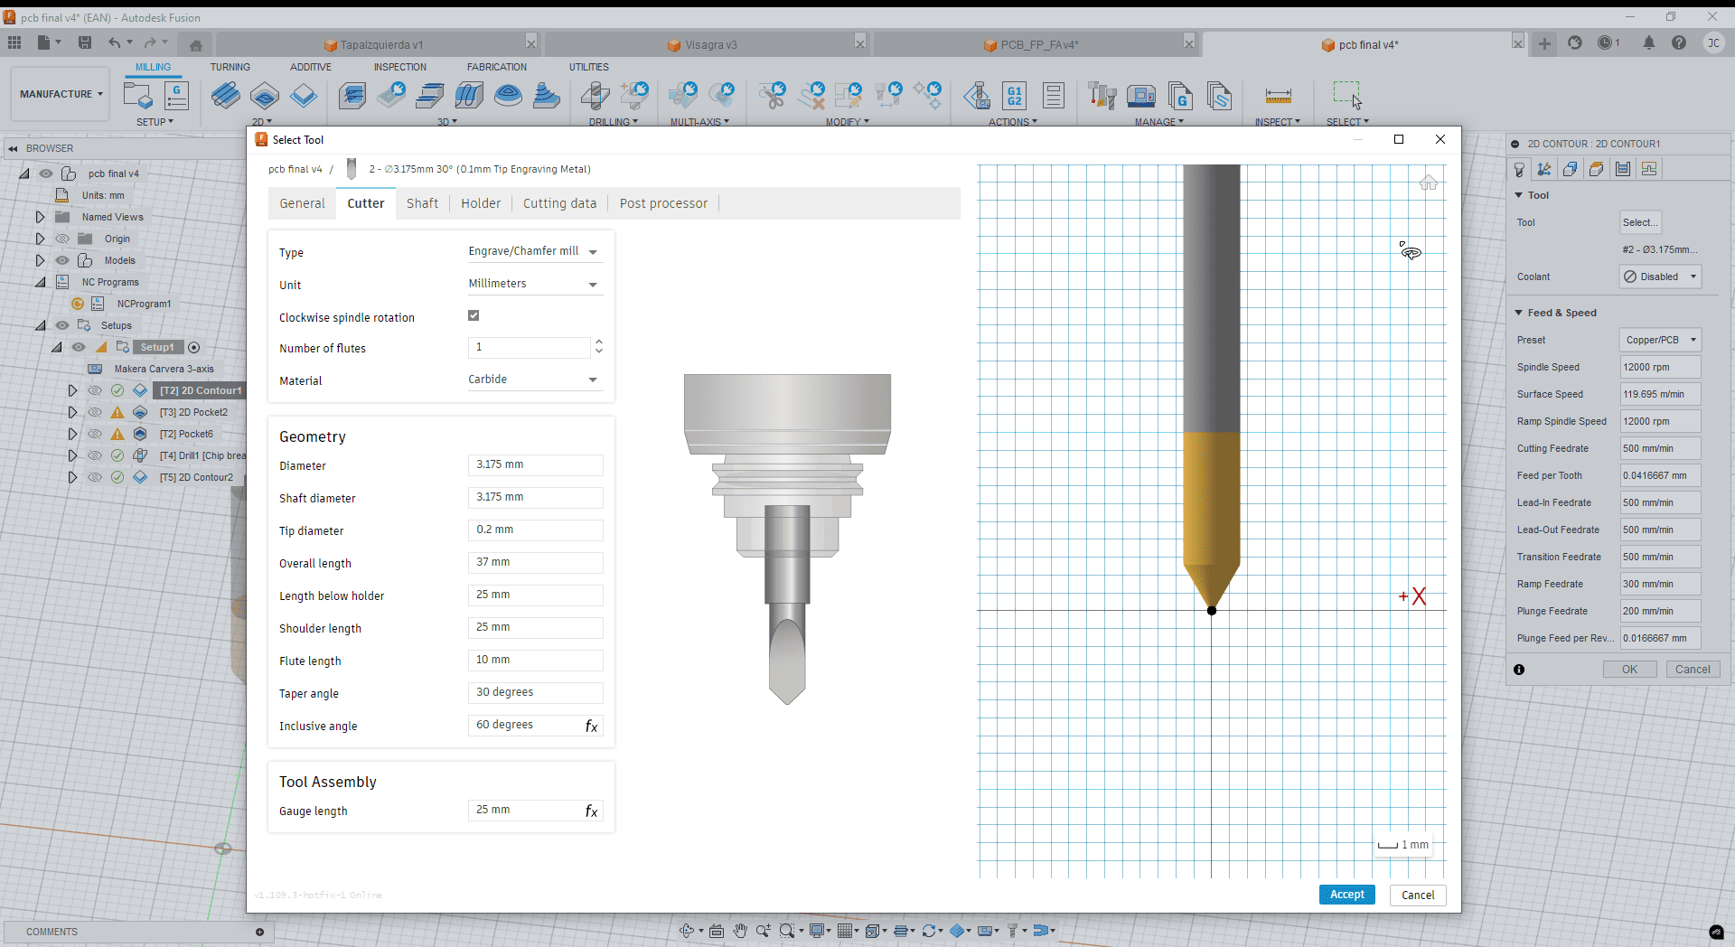This screenshot has width=1735, height=947.
Task: Open the Unit dropdown showing Millimeters
Action: pos(533,285)
